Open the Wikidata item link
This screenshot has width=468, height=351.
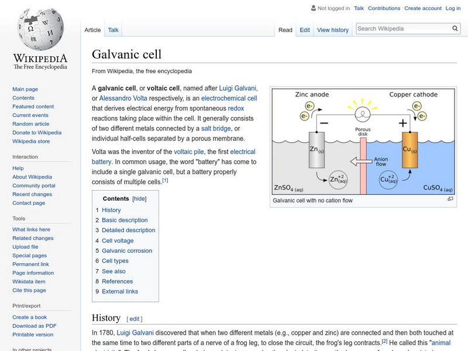point(29,281)
